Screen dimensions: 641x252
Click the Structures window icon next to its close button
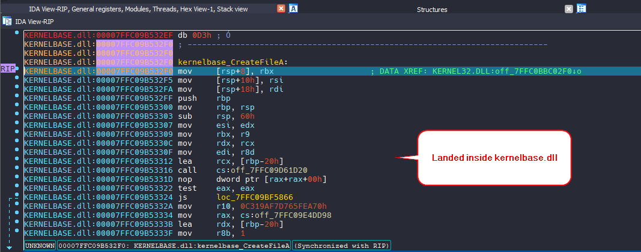click(x=582, y=8)
